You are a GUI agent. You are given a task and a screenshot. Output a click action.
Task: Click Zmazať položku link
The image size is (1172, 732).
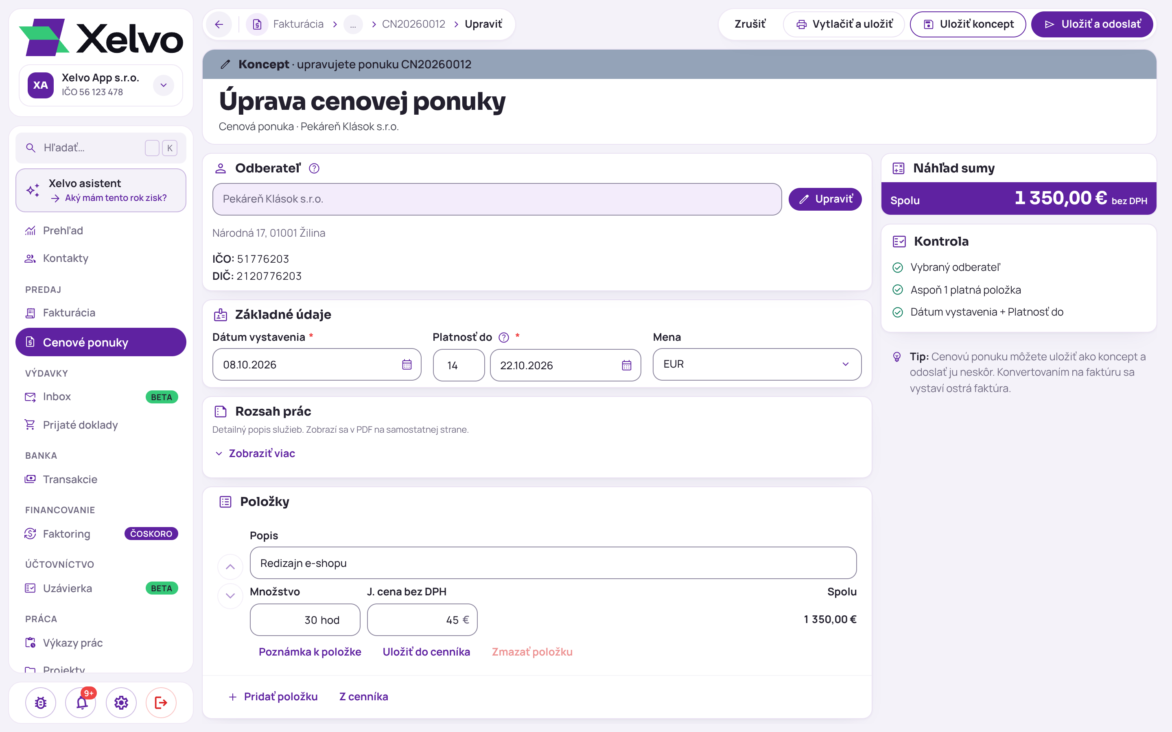[532, 651]
